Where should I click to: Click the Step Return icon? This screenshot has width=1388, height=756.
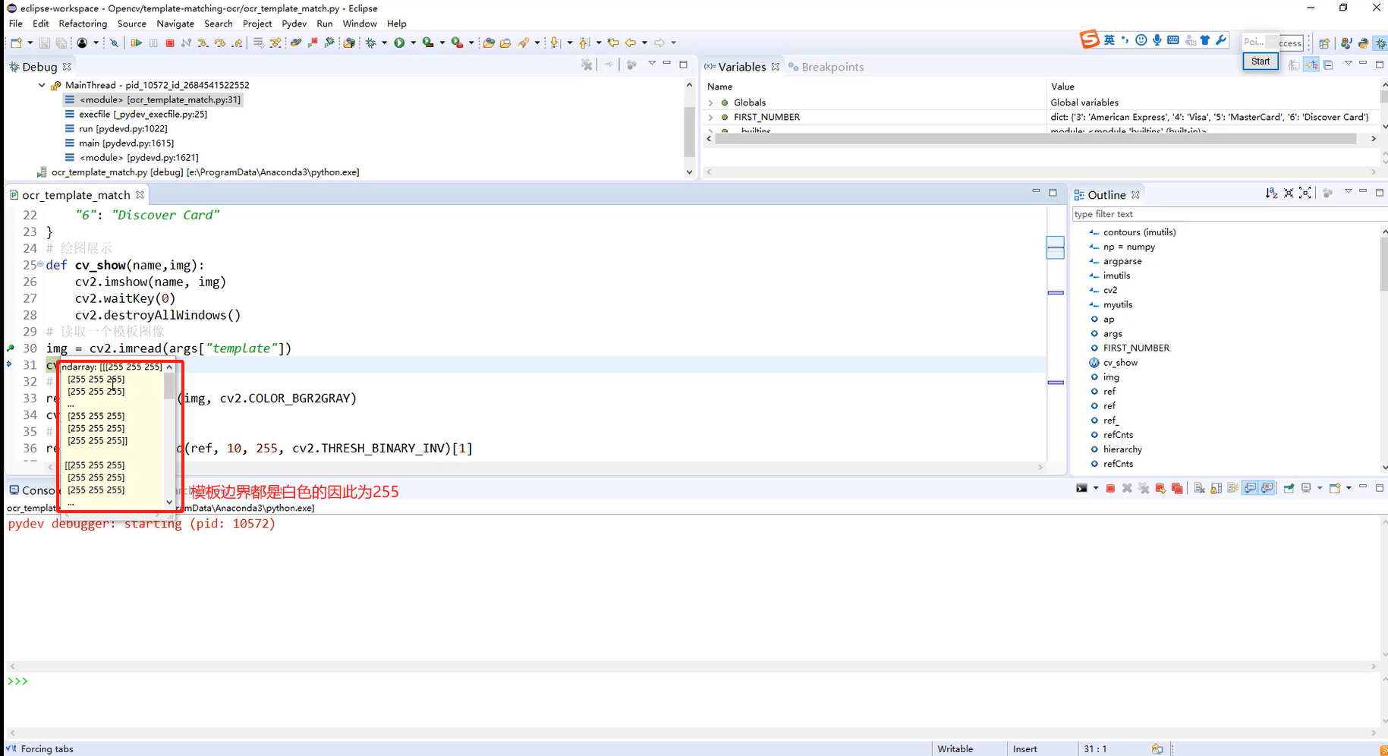click(238, 43)
